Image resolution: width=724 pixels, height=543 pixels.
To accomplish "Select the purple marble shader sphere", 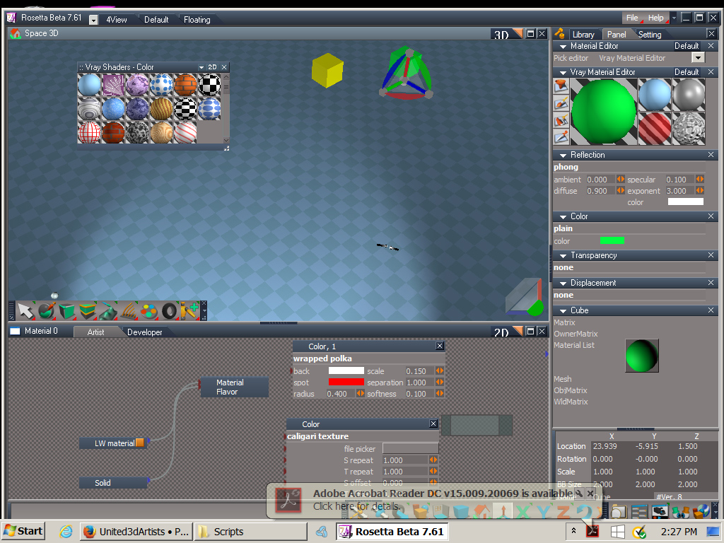I will (137, 85).
